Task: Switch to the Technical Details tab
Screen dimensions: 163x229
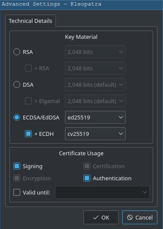Action: click(31, 21)
